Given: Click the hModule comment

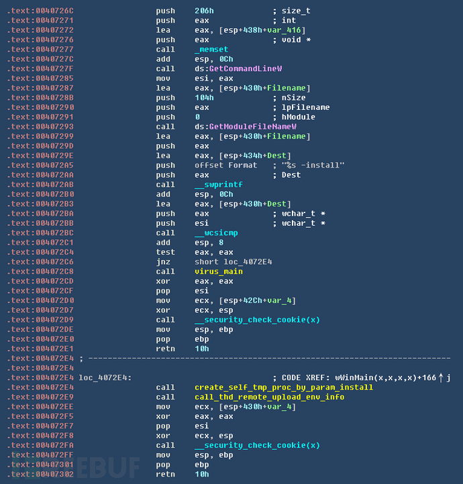Looking at the screenshot, I should [x=299, y=117].
